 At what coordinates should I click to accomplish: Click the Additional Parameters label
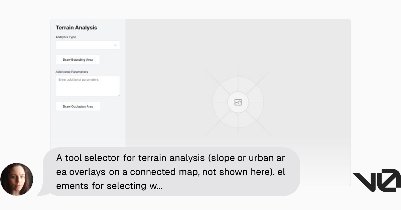tap(72, 72)
